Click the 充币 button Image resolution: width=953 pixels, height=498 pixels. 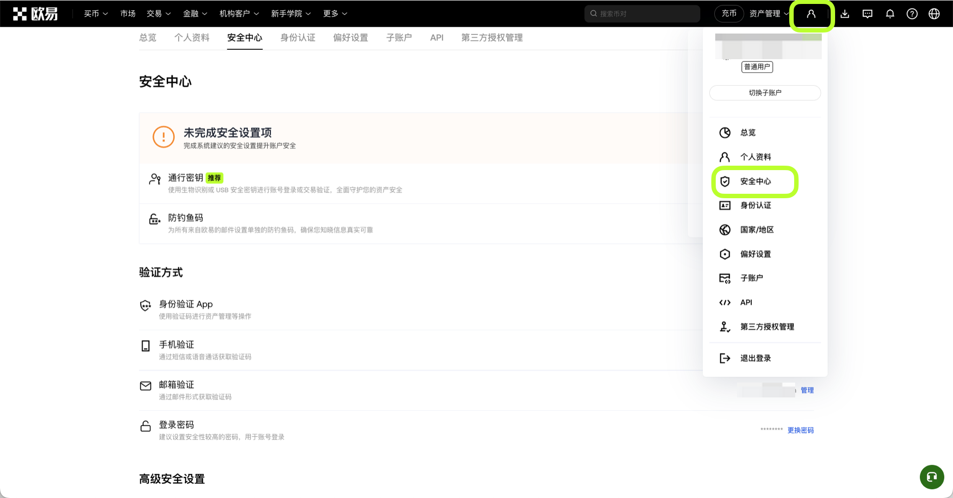pyautogui.click(x=729, y=14)
